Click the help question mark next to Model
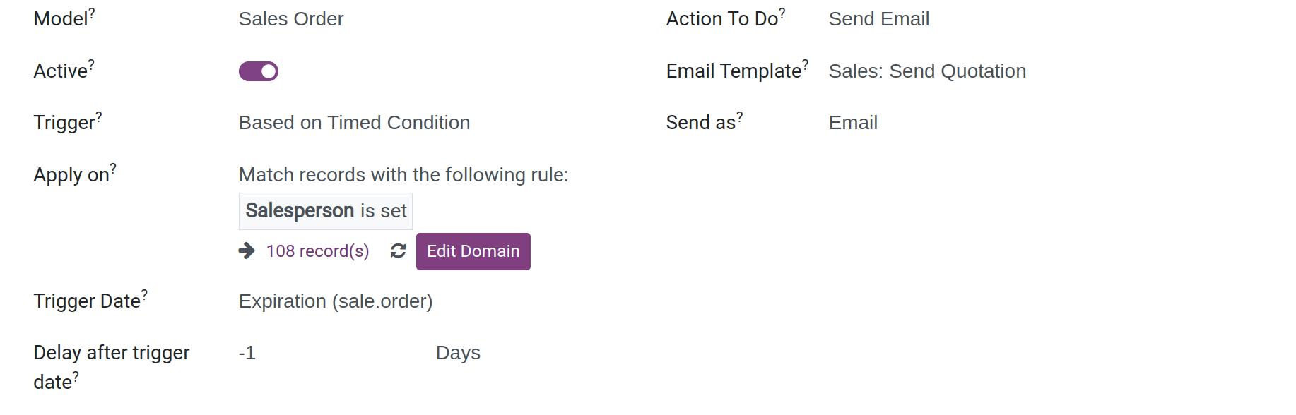This screenshot has height=415, width=1296. [92, 13]
